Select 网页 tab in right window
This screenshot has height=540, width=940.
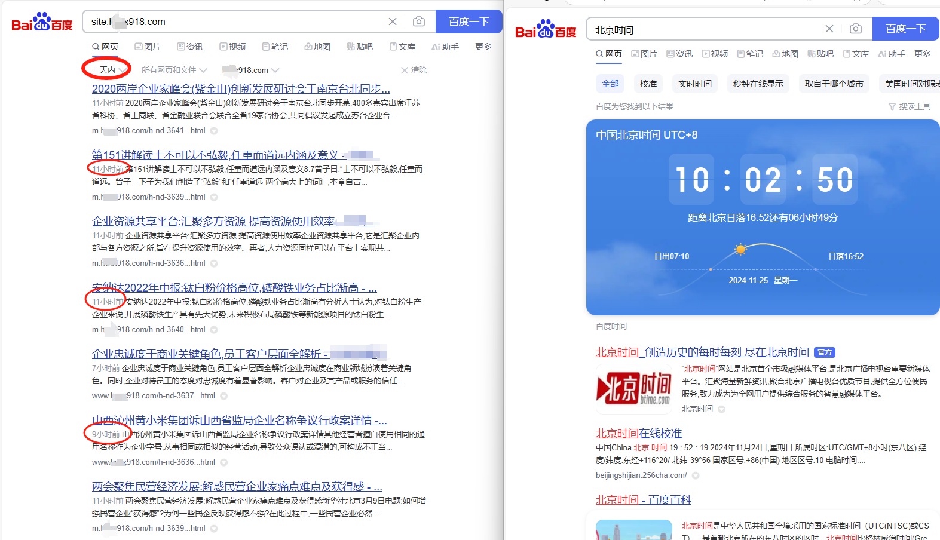click(609, 54)
